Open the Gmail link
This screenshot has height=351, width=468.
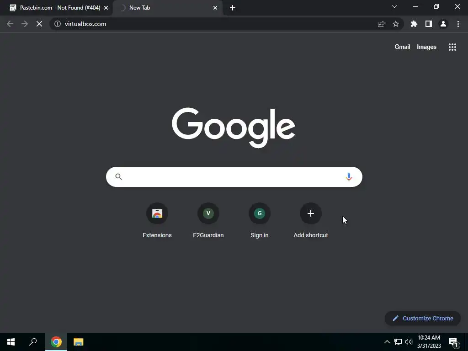[402, 47]
